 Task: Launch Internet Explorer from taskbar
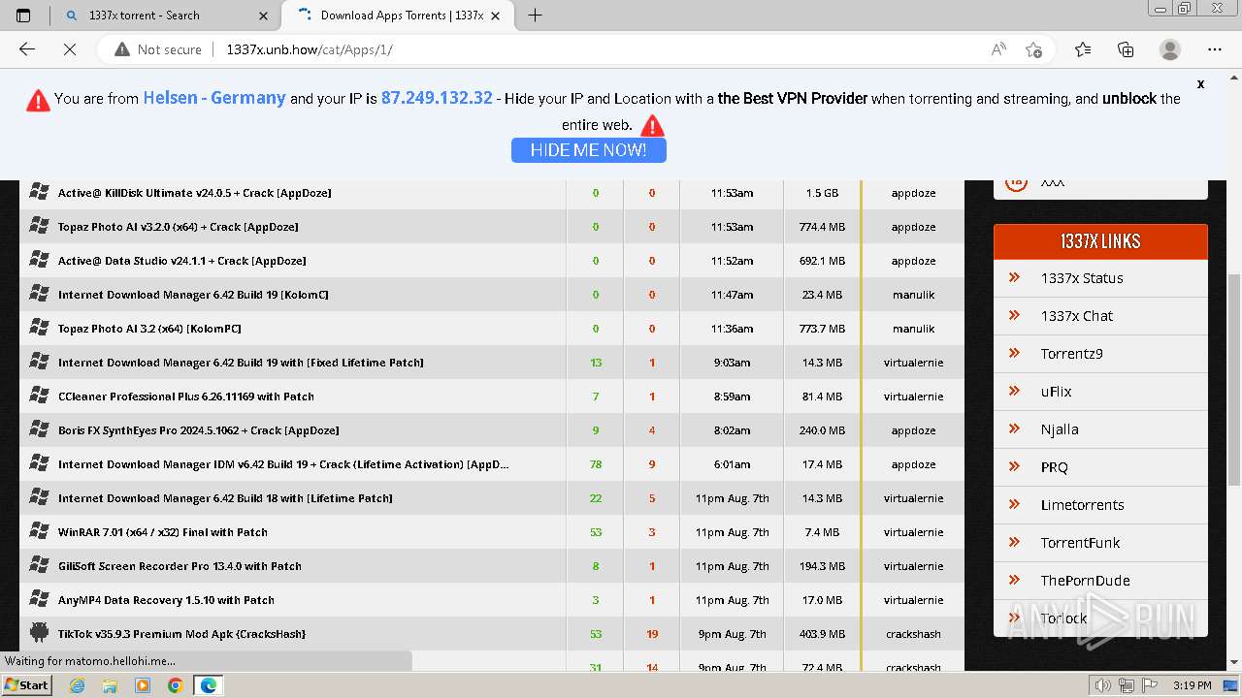pos(78,685)
